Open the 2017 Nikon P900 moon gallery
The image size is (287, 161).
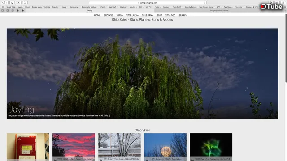pyautogui.click(x=165, y=147)
